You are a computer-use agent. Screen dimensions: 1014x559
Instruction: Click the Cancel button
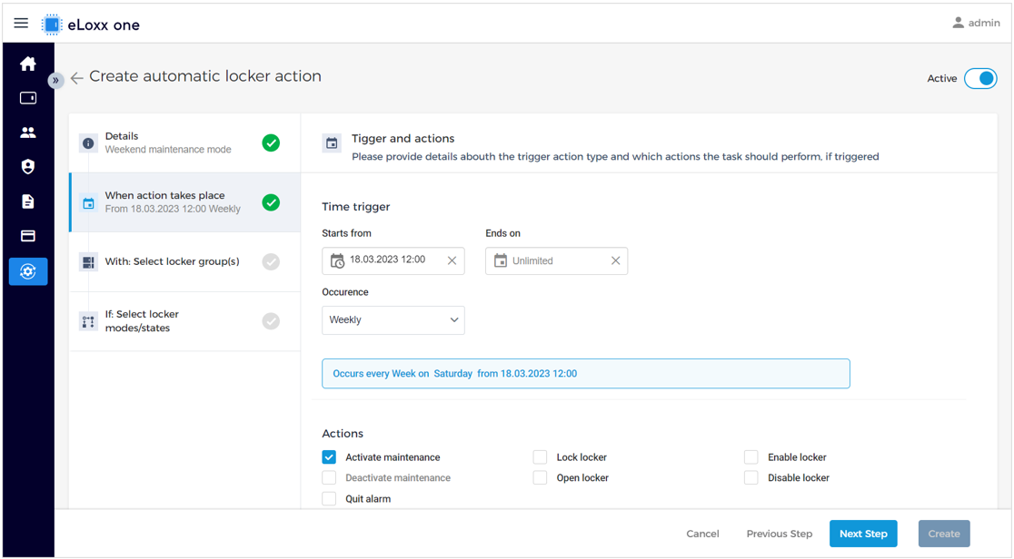[702, 534]
